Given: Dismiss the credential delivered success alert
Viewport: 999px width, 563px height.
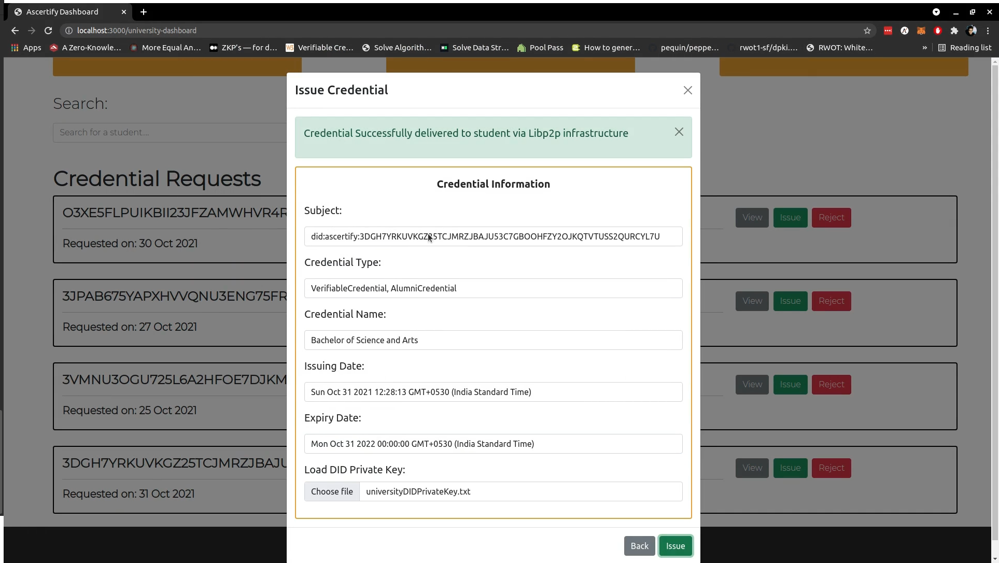Looking at the screenshot, I should [x=679, y=132].
